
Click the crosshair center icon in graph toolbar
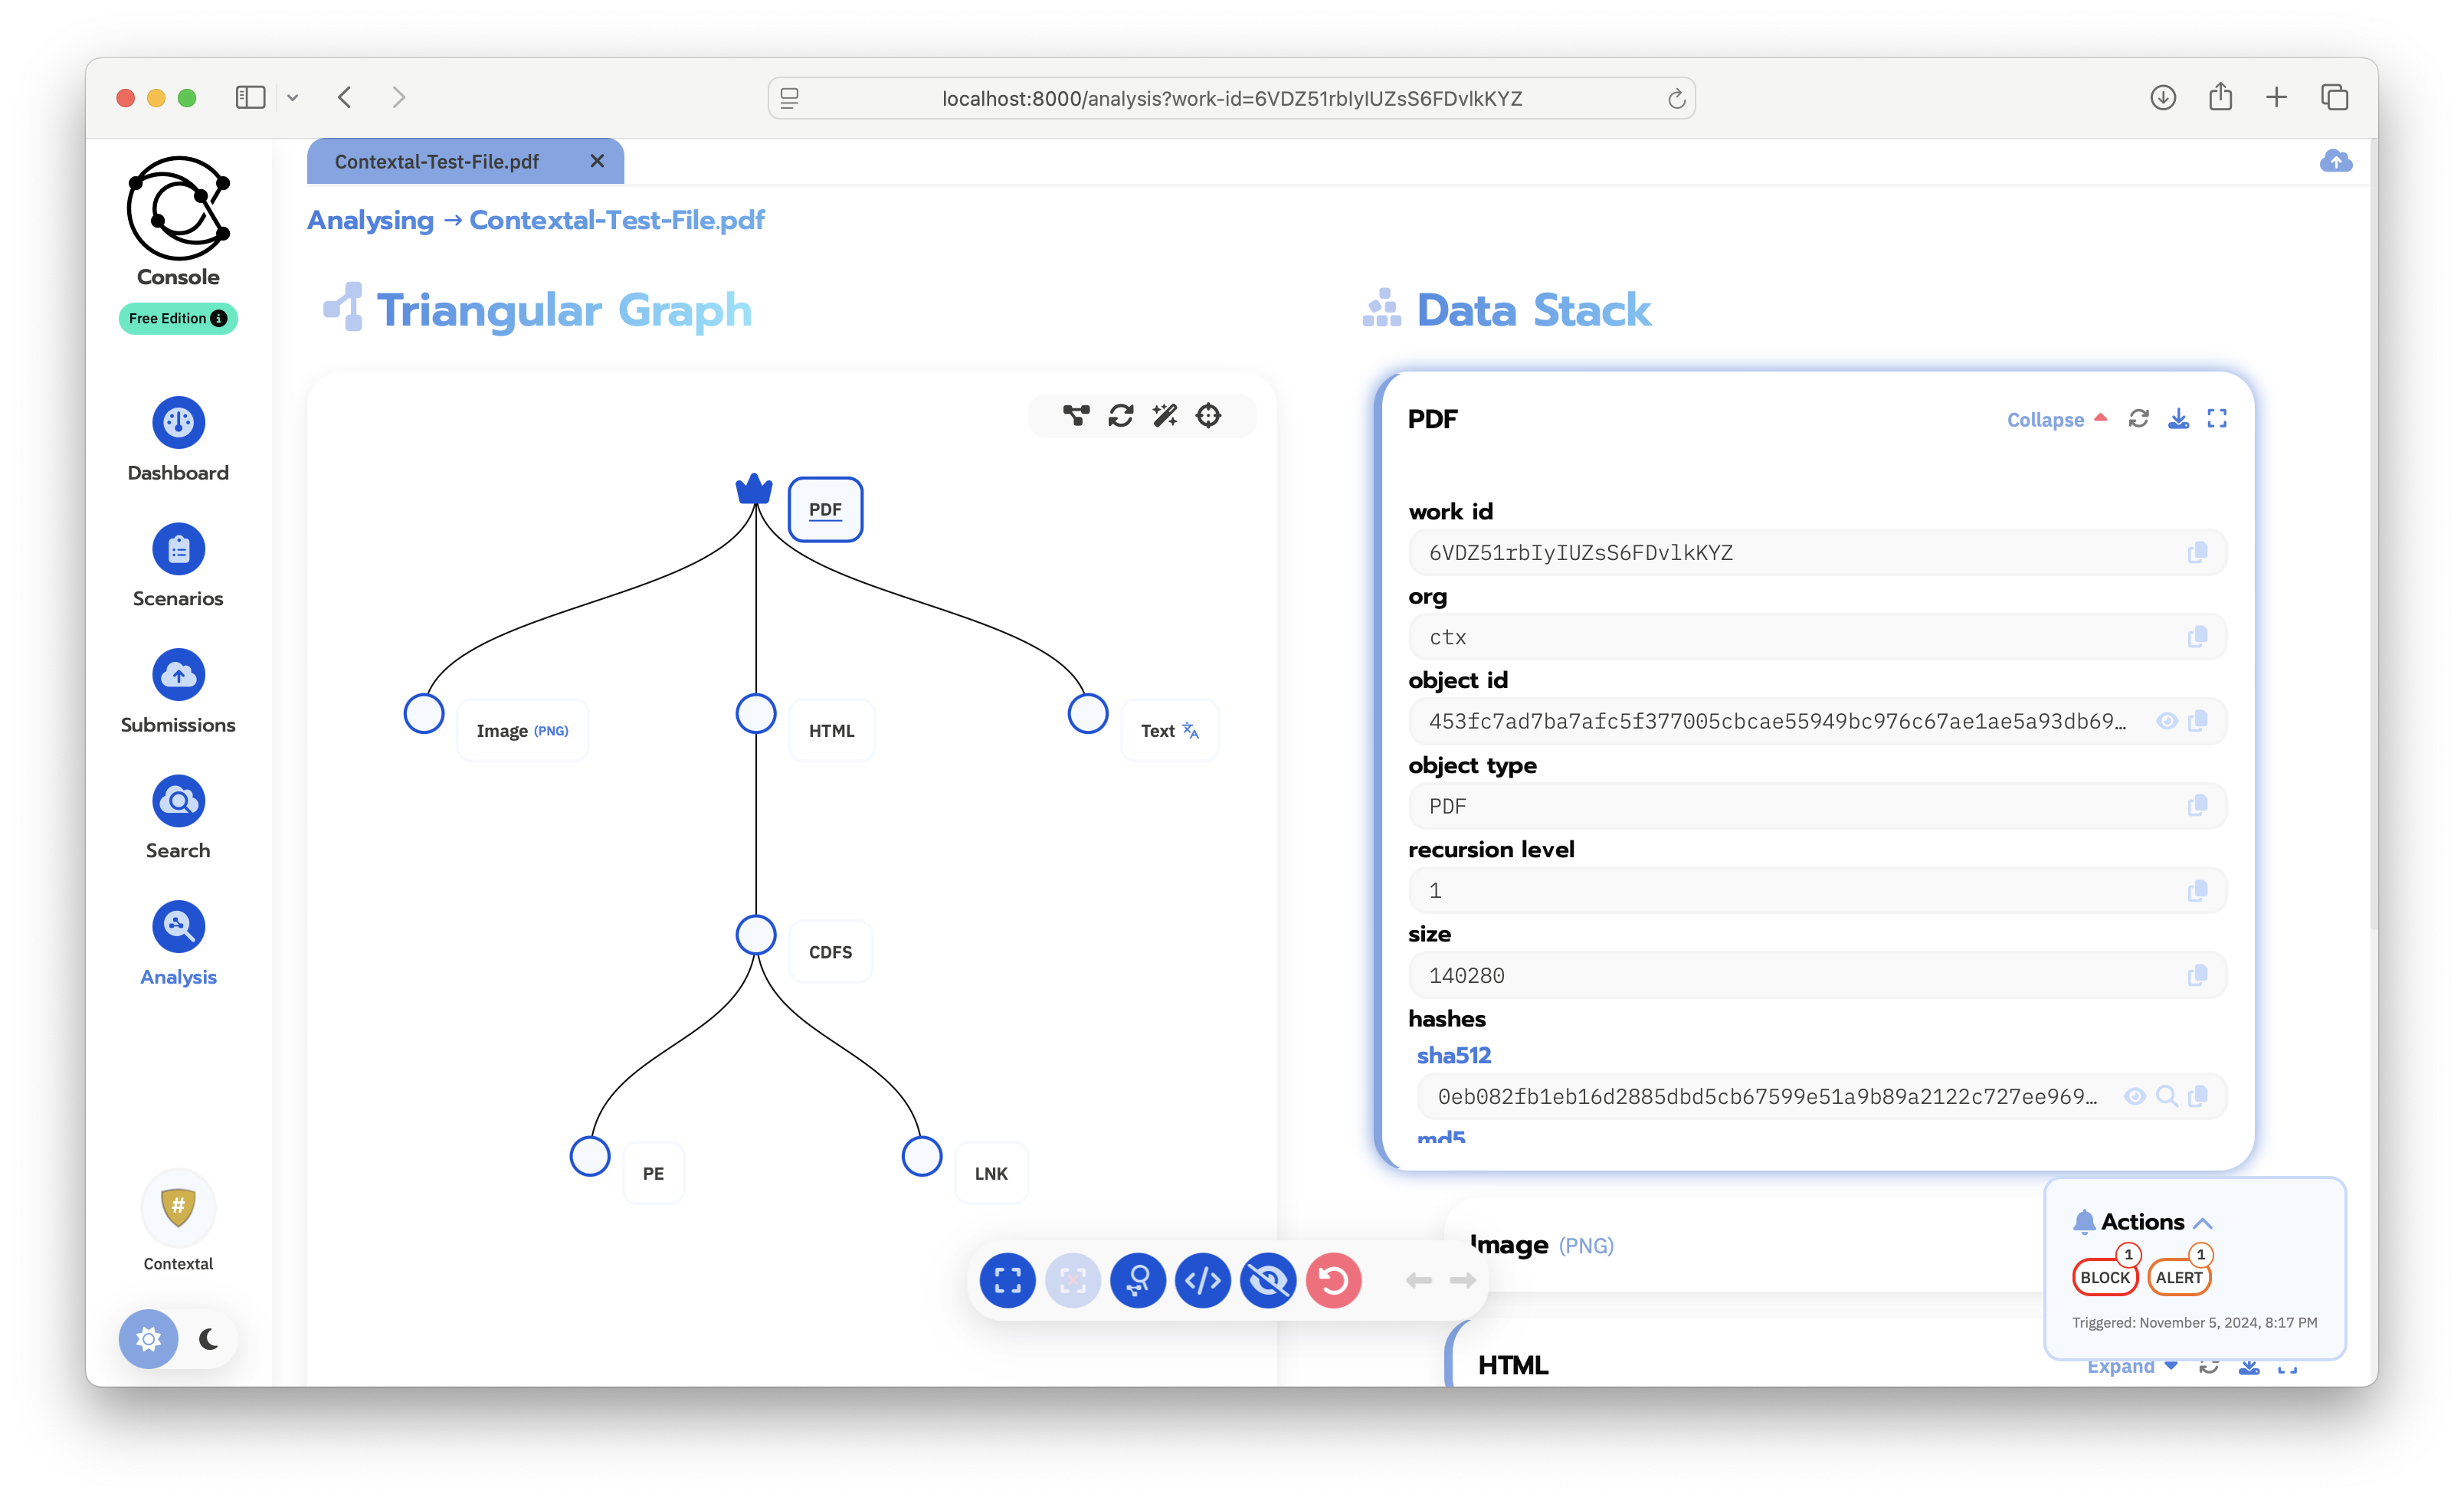(1208, 415)
